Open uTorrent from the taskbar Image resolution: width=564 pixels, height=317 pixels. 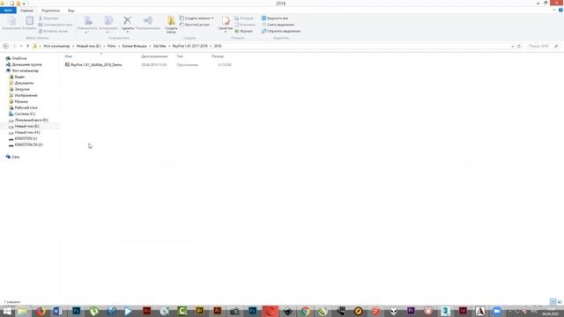(x=93, y=311)
